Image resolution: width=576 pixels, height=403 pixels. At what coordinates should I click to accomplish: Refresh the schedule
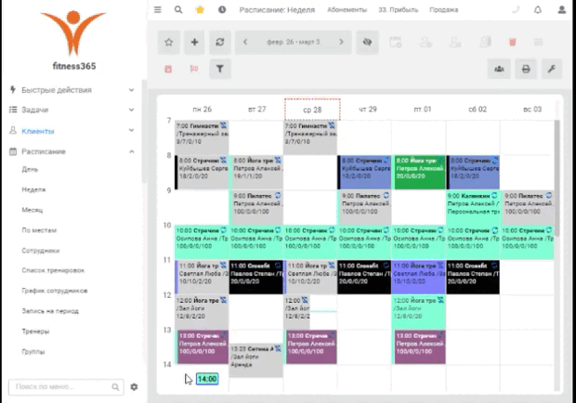pos(220,42)
